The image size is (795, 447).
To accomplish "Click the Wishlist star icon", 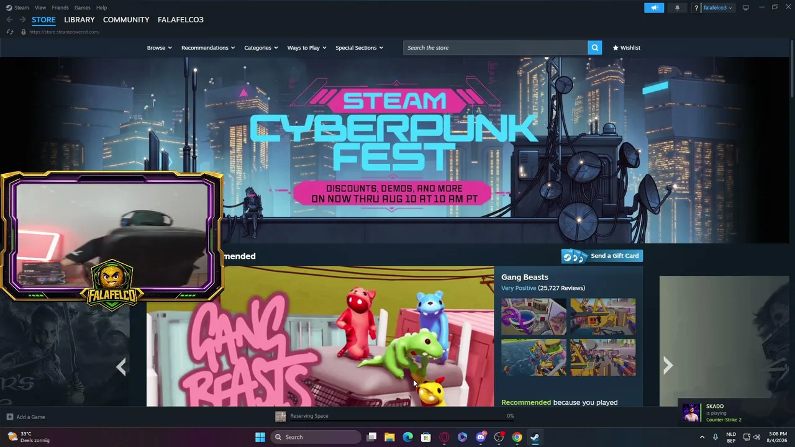I will tap(616, 48).
